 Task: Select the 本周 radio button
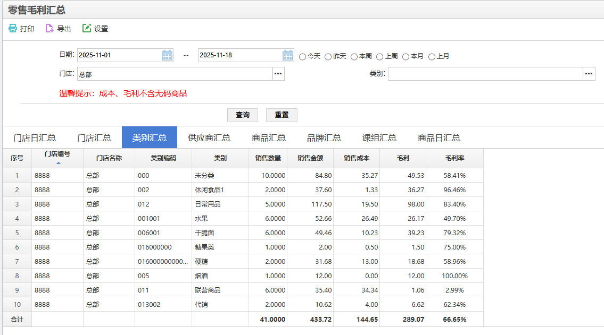click(354, 56)
